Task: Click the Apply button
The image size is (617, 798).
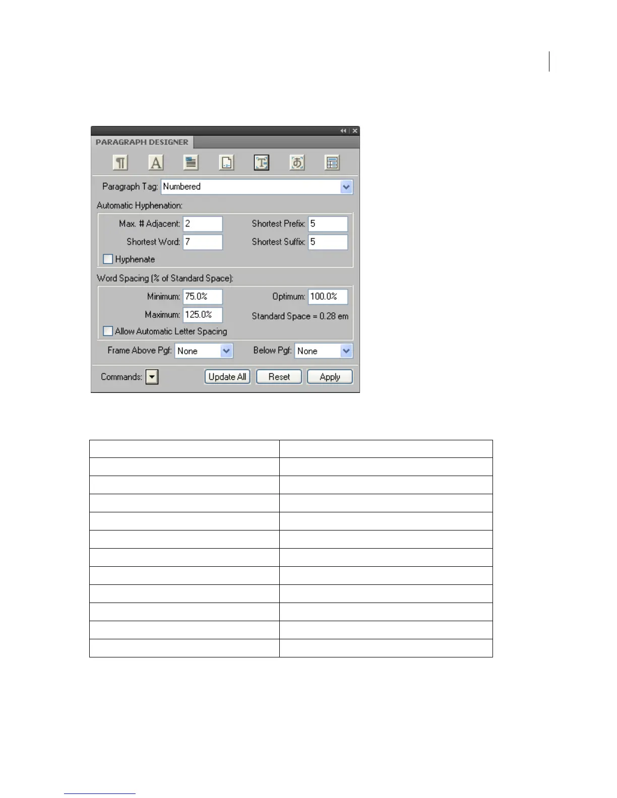Action: tap(330, 377)
